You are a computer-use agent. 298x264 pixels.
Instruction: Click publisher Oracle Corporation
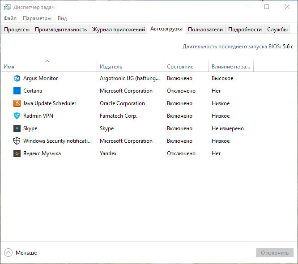123,103
